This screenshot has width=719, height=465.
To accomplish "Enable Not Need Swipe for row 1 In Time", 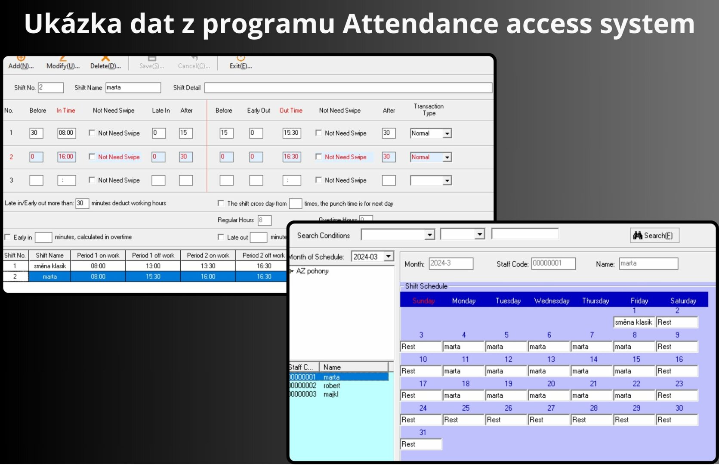I will pos(92,133).
